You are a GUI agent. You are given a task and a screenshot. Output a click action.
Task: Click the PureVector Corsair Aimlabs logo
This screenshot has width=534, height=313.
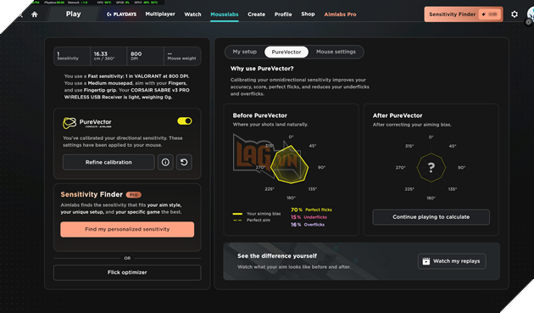point(87,123)
